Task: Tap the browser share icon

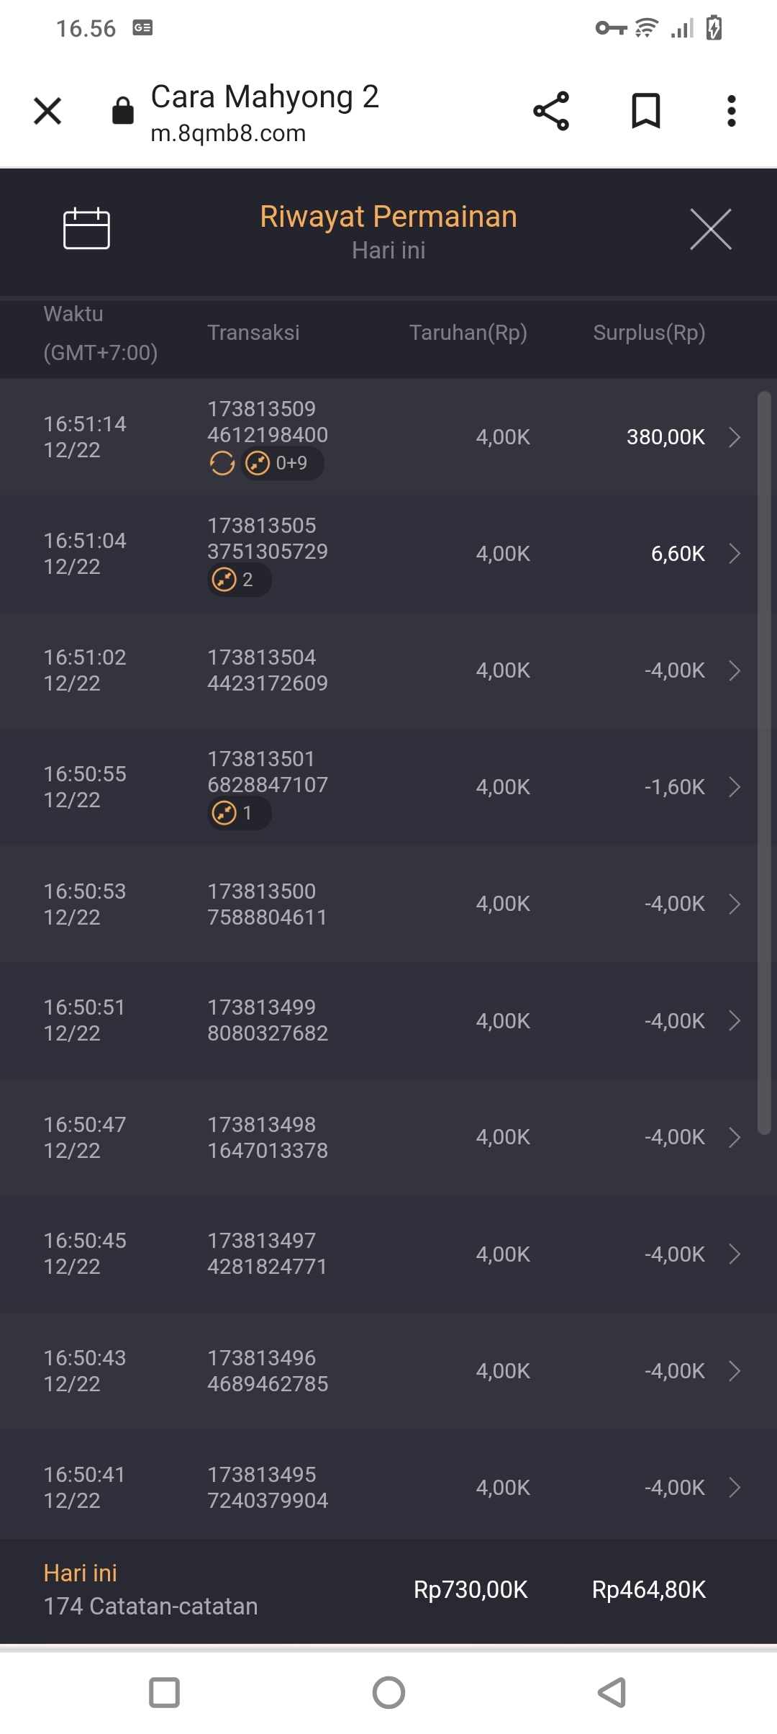Action: [551, 112]
